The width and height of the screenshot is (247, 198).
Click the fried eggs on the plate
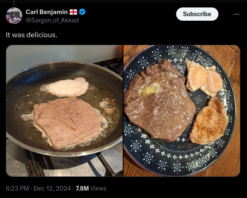tap(204, 78)
